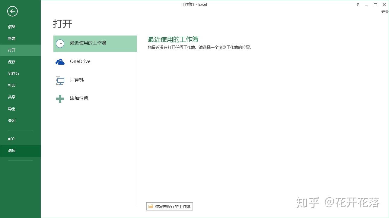
Task: Select 打开 in the backstage sidebar
Action: point(20,50)
